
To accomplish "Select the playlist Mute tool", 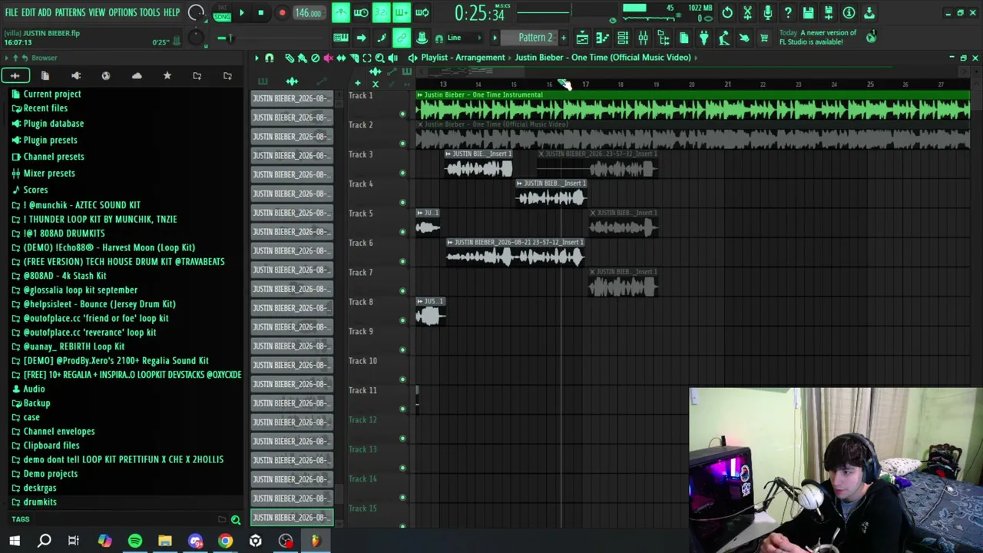I will [x=328, y=58].
